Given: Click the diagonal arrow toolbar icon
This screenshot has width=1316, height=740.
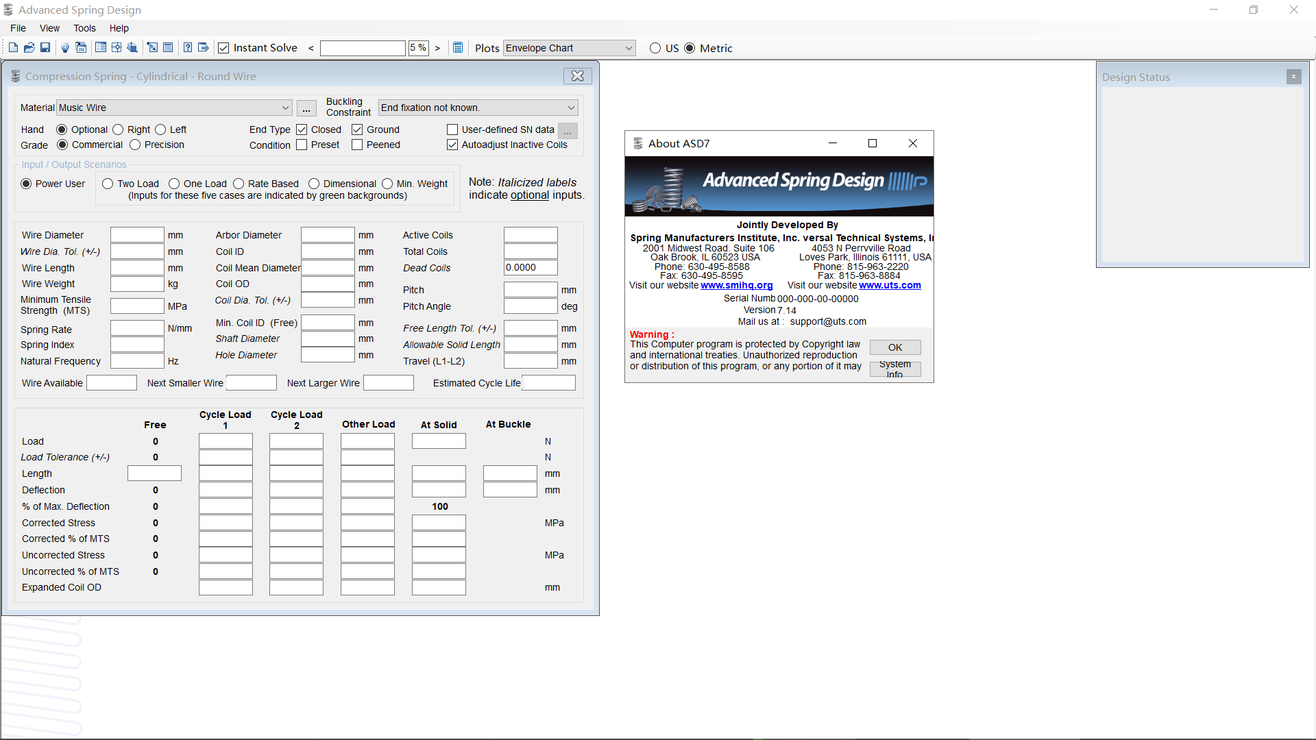Looking at the screenshot, I should coord(152,48).
